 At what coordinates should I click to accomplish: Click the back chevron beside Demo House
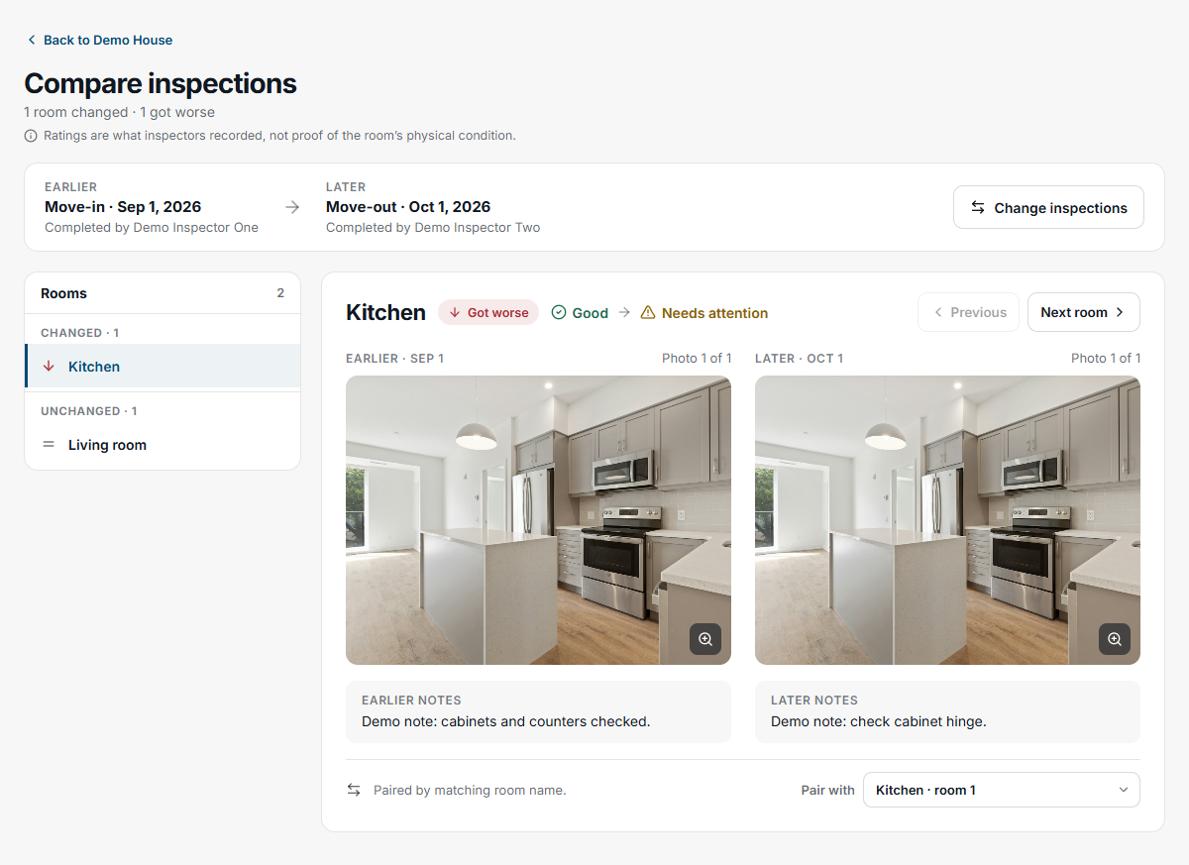32,41
